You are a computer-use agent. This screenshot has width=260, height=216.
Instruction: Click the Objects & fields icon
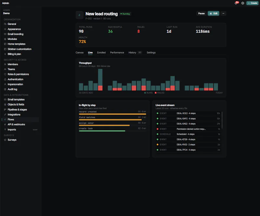pos(5,105)
